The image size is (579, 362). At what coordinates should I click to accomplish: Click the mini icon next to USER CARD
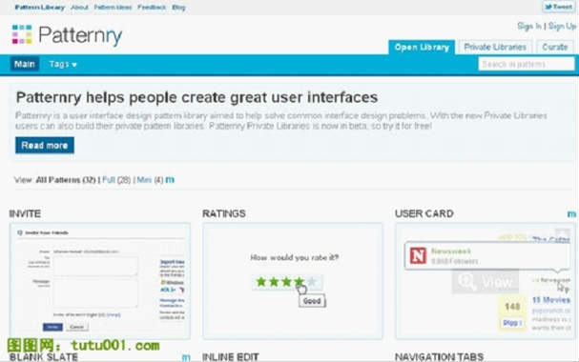(571, 214)
